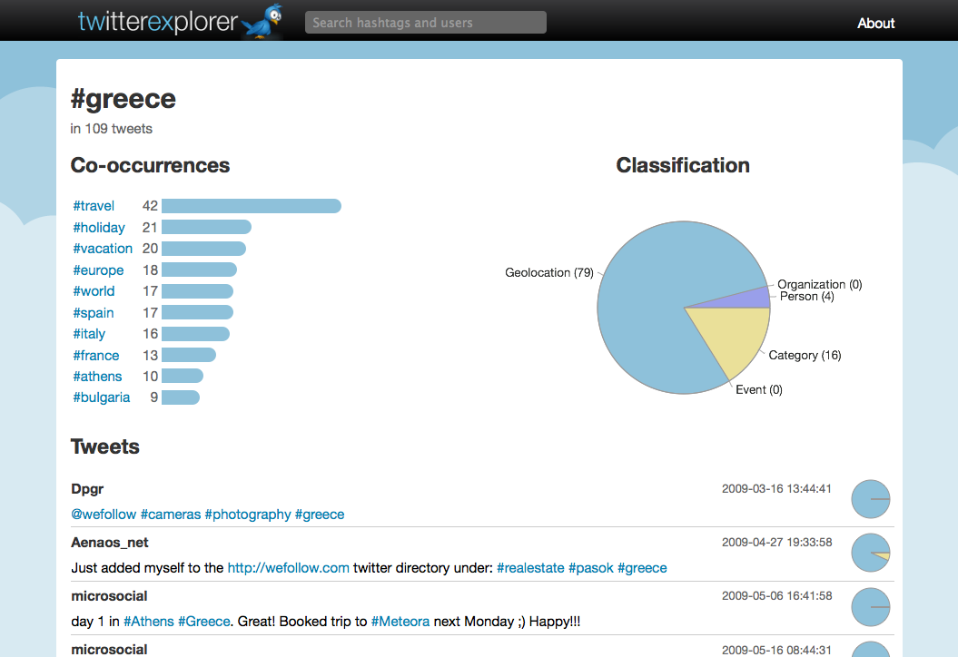Click the #holiday bar with count 21

click(206, 227)
